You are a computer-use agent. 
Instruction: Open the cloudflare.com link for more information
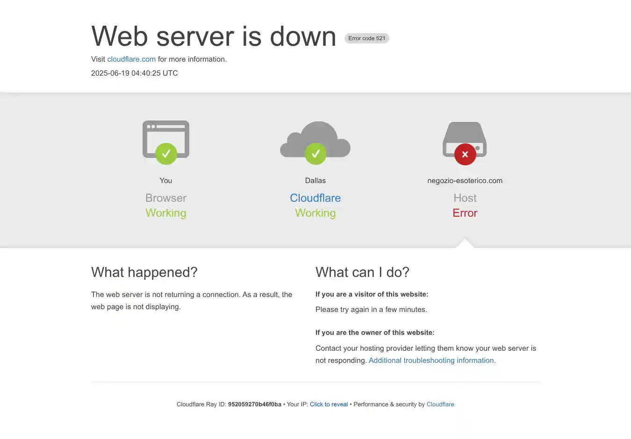click(x=131, y=59)
